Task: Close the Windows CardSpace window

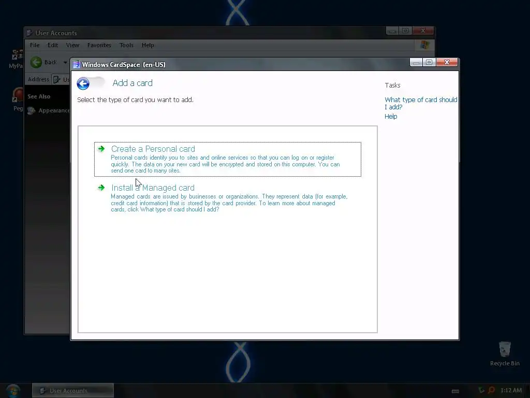Action: [x=447, y=62]
